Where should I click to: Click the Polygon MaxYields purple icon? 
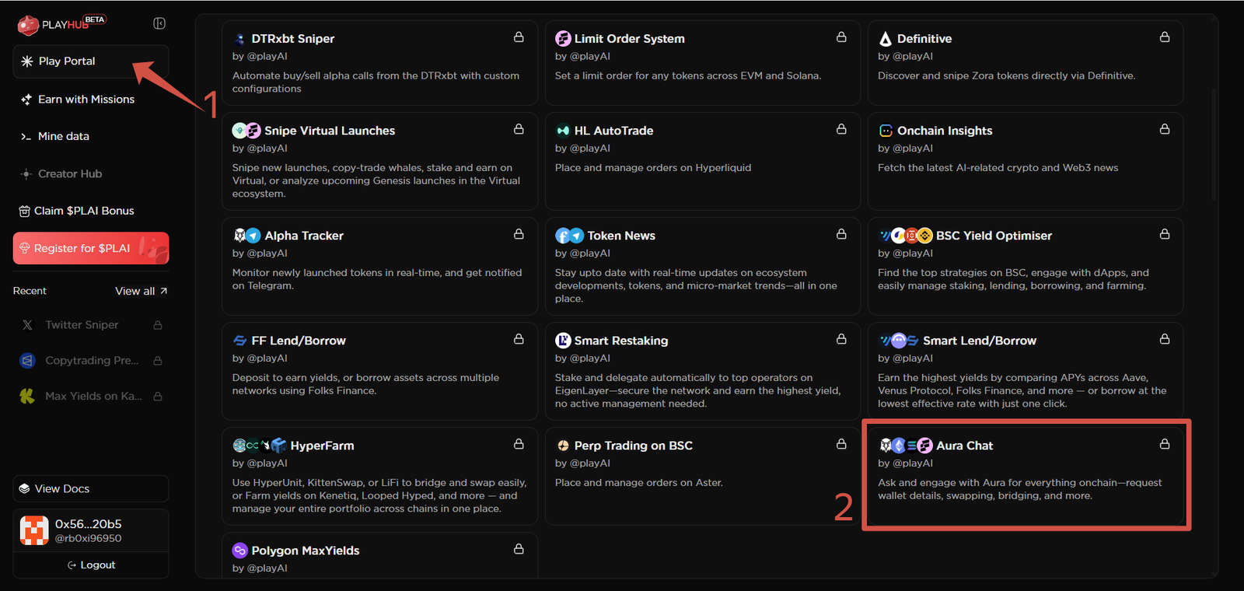(240, 551)
